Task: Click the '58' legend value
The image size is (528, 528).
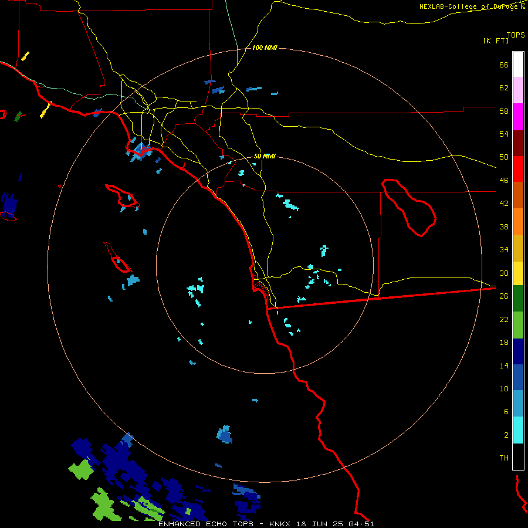Action: (x=504, y=111)
